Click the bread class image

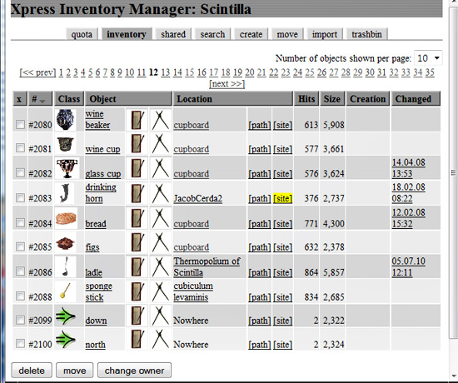pyautogui.click(x=66, y=218)
